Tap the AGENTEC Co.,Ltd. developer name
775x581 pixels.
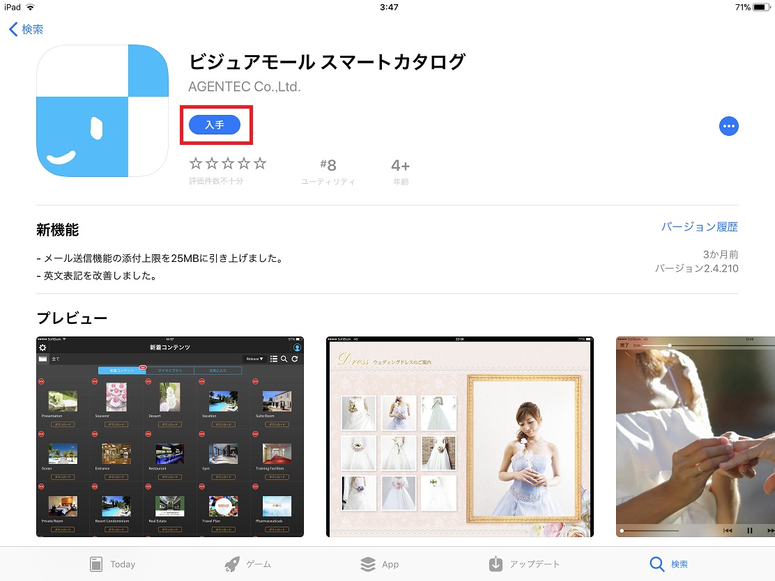[x=245, y=87]
